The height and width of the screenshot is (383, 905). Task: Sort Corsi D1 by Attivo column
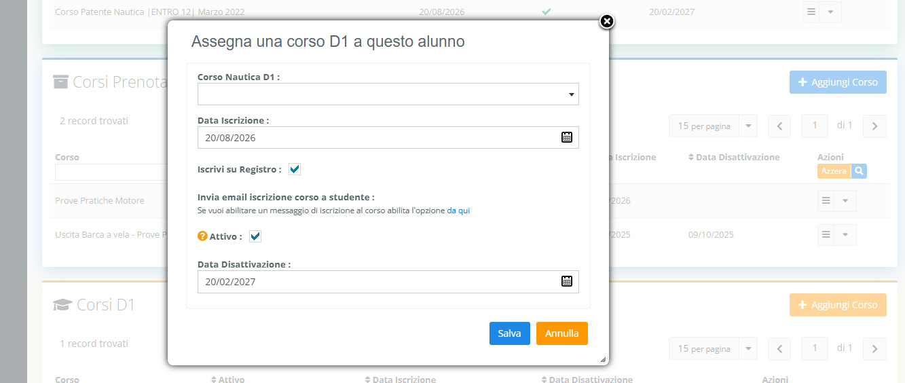(x=228, y=379)
